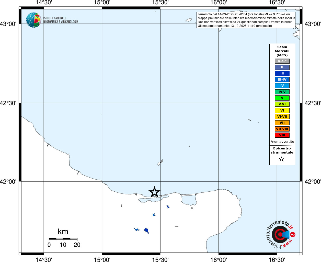Viewport: 321px width, 262px height.
Task: Click the left 42°30' latitude label
Action: coord(8,103)
